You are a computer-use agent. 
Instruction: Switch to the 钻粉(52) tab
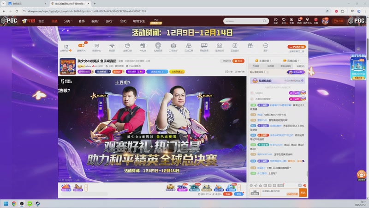click(x=301, y=66)
